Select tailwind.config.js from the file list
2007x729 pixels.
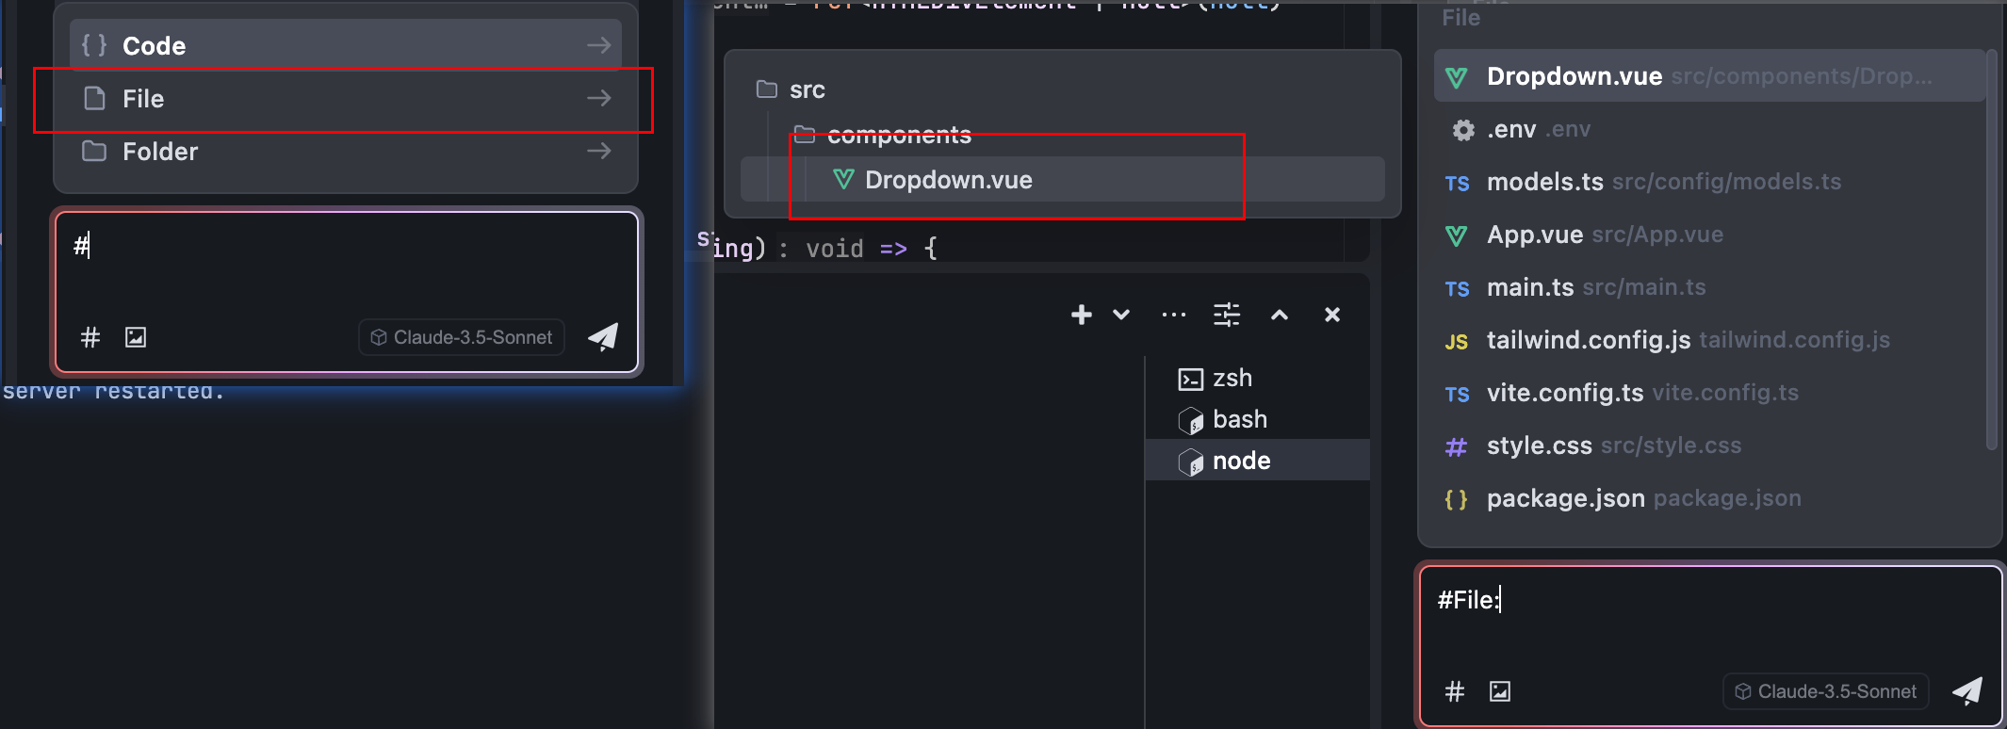pyautogui.click(x=1588, y=340)
